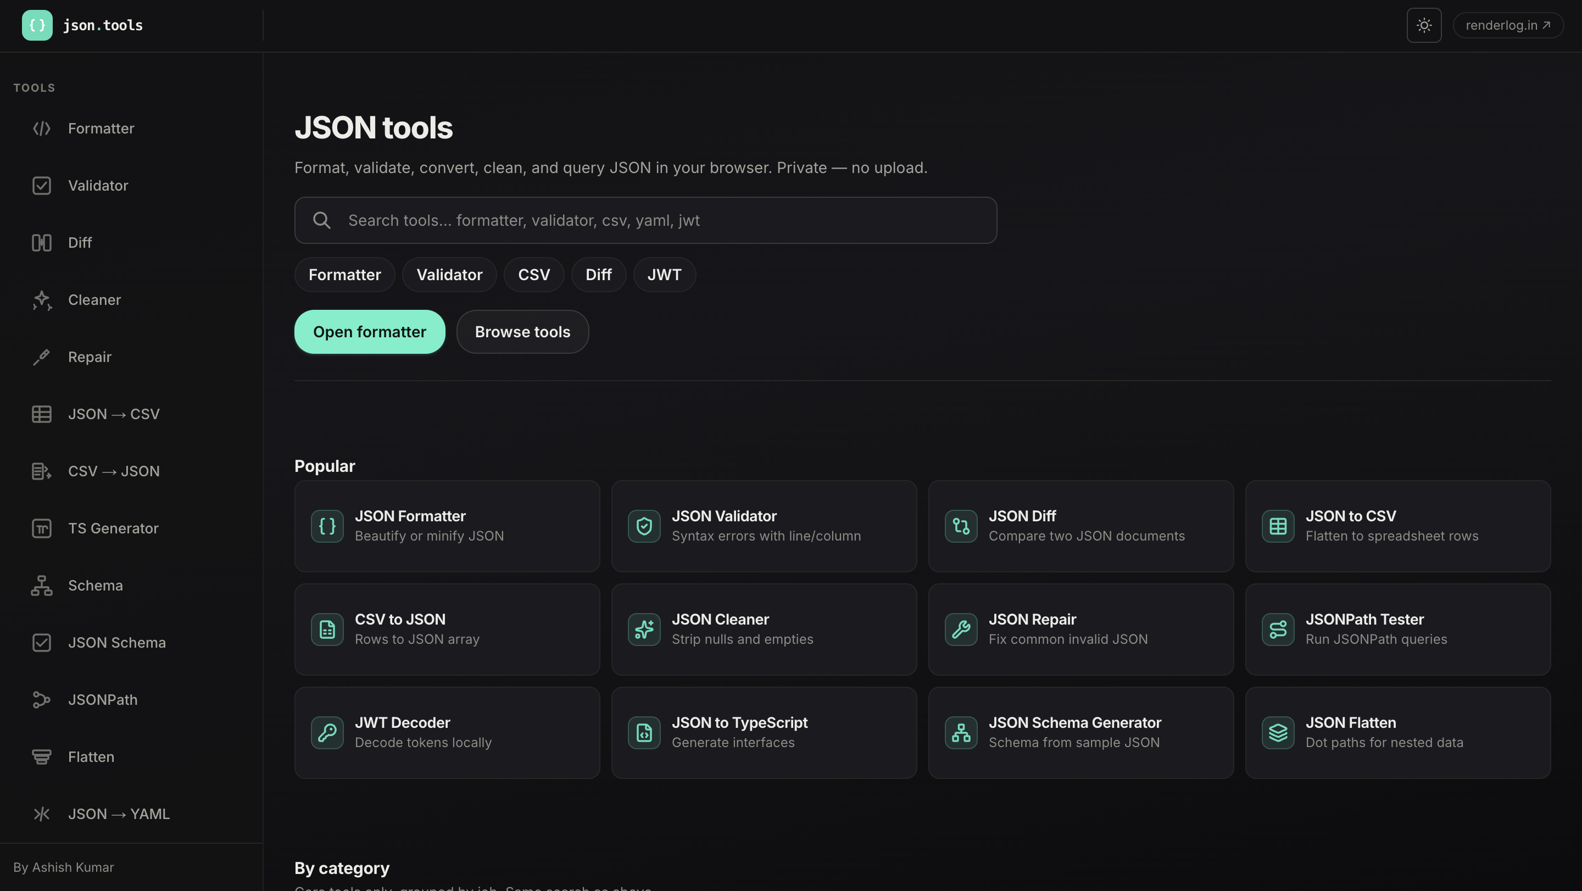1582x891 pixels.
Task: Click the JSON Validator card shield icon
Action: [x=644, y=526]
